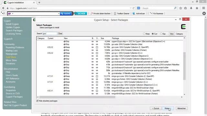207x116 pixels.
Task: Click the Abbrechen cancel button
Action: click(x=181, y=108)
